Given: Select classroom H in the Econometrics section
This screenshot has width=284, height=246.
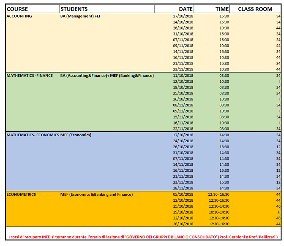Looking at the screenshot, I should point(279,212).
